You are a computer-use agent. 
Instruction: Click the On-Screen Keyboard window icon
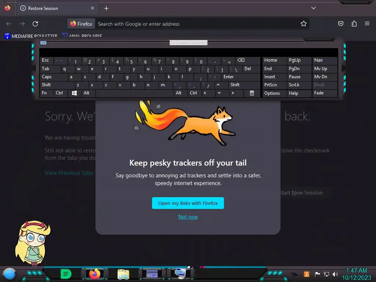[43, 43]
